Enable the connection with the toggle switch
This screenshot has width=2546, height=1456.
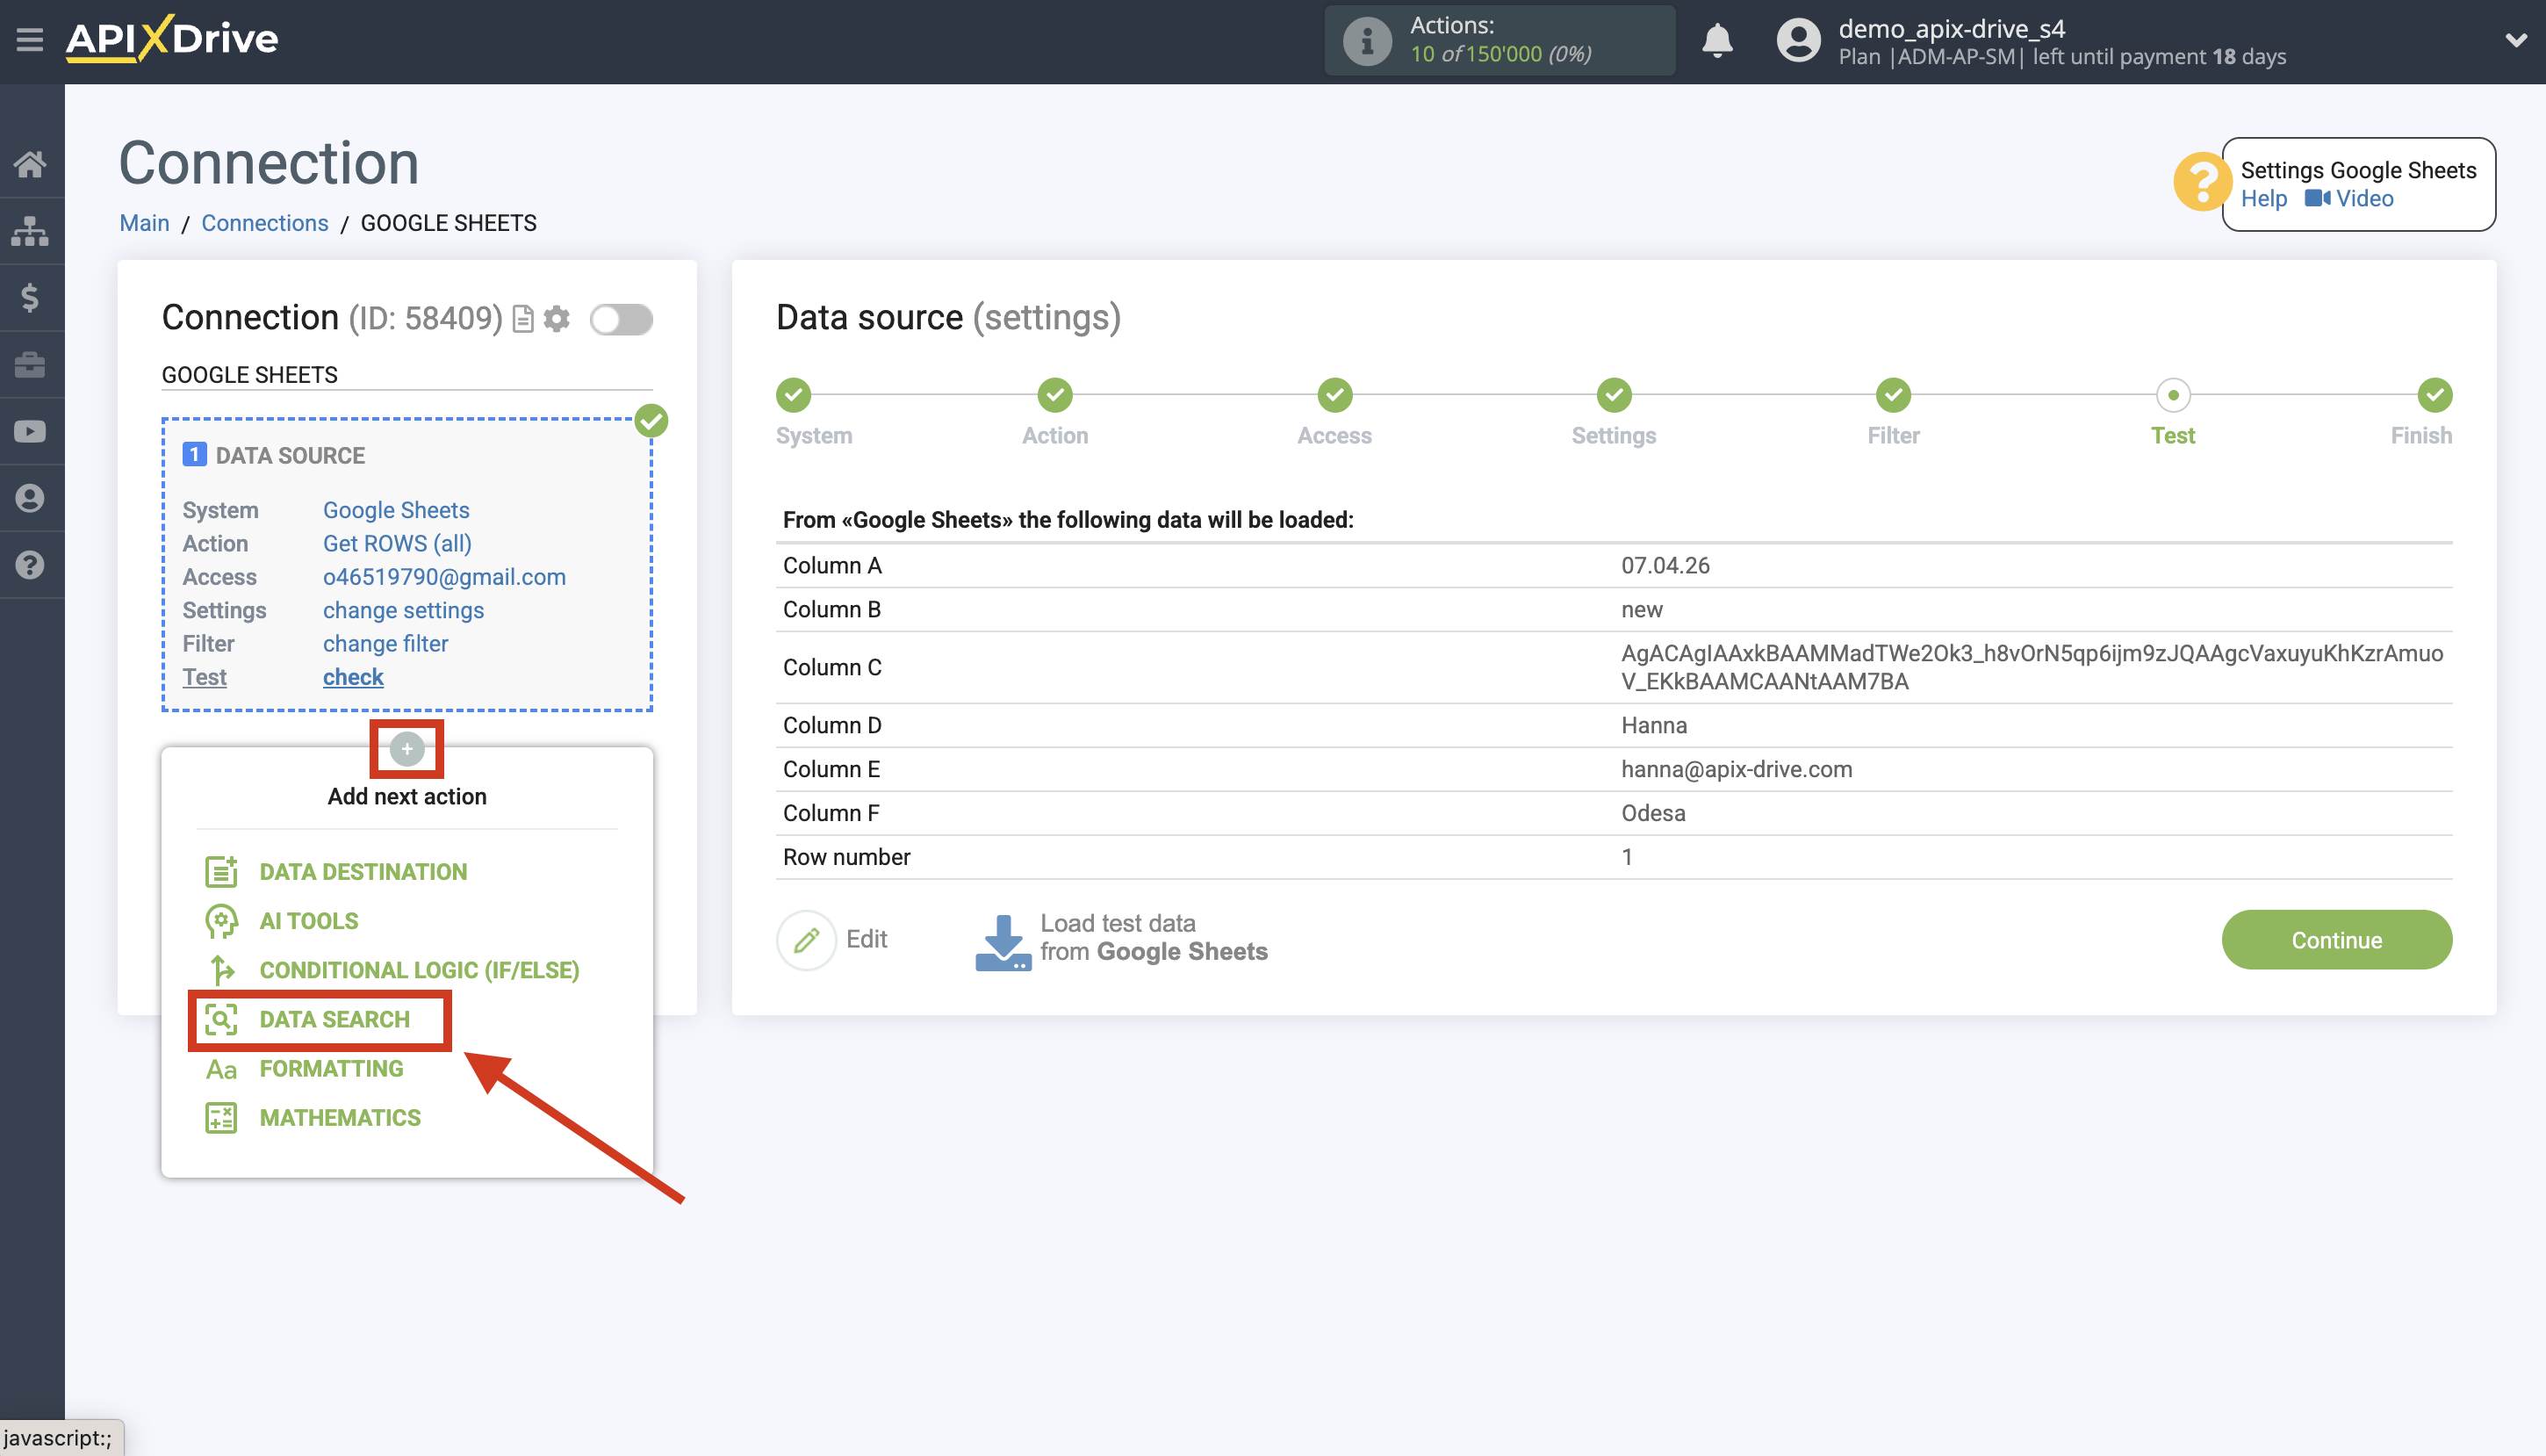pyautogui.click(x=621, y=318)
